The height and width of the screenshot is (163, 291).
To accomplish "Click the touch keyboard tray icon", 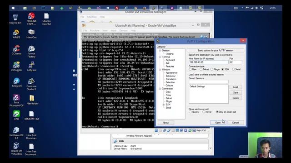I will tap(236, 8).
